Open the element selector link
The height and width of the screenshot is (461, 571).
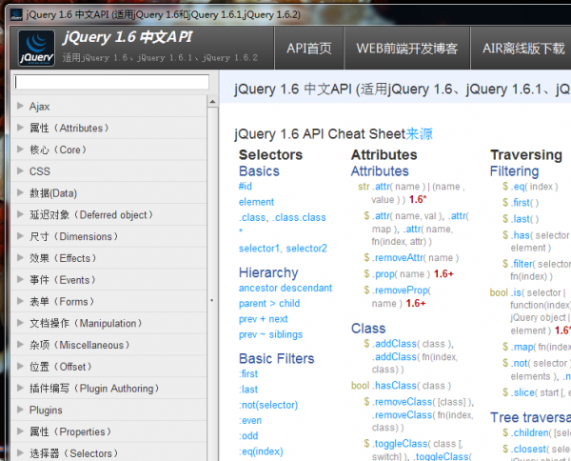coord(256,202)
